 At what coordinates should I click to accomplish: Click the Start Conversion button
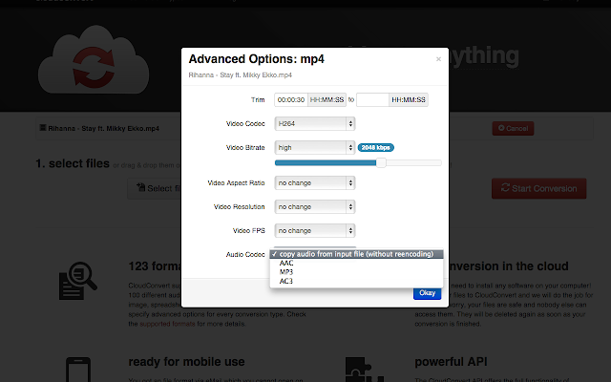[538, 189]
